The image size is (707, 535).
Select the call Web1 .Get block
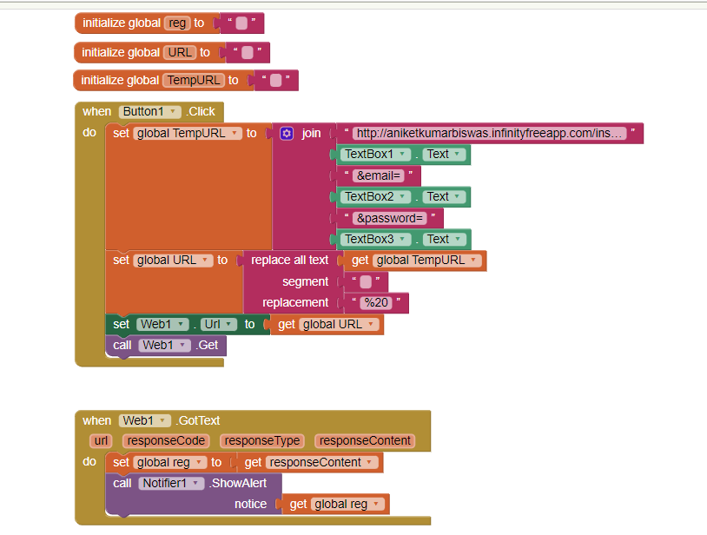click(x=122, y=346)
